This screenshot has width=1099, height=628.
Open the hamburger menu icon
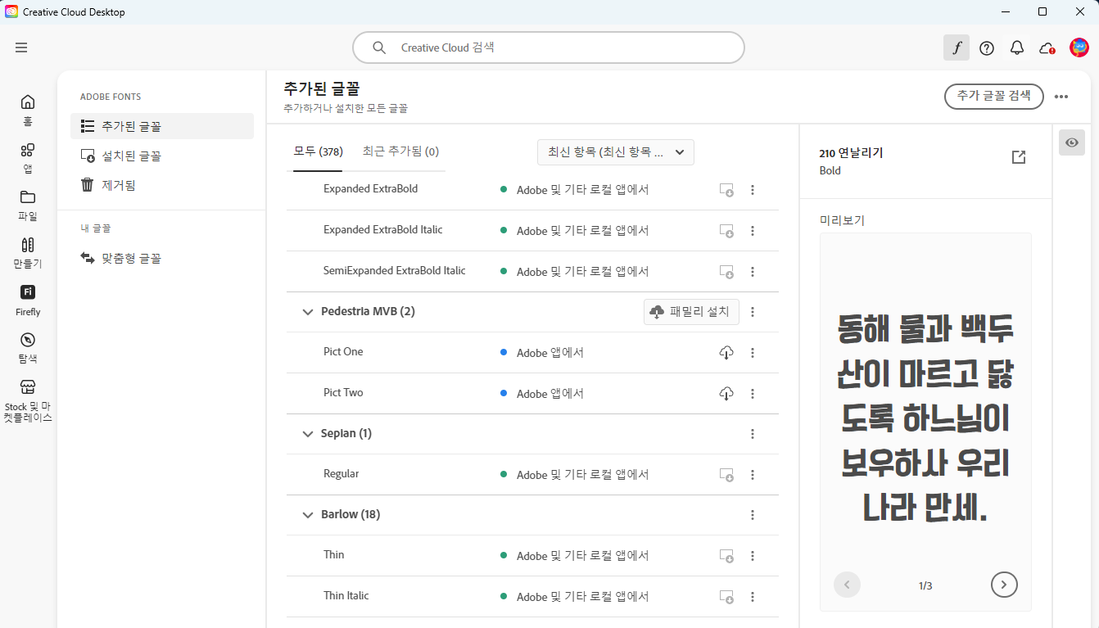coord(21,47)
